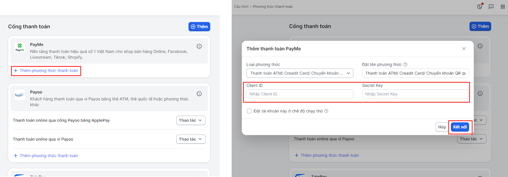
Task: Close the Thêm thanh toán PayMe dialog
Action: pos(464,49)
